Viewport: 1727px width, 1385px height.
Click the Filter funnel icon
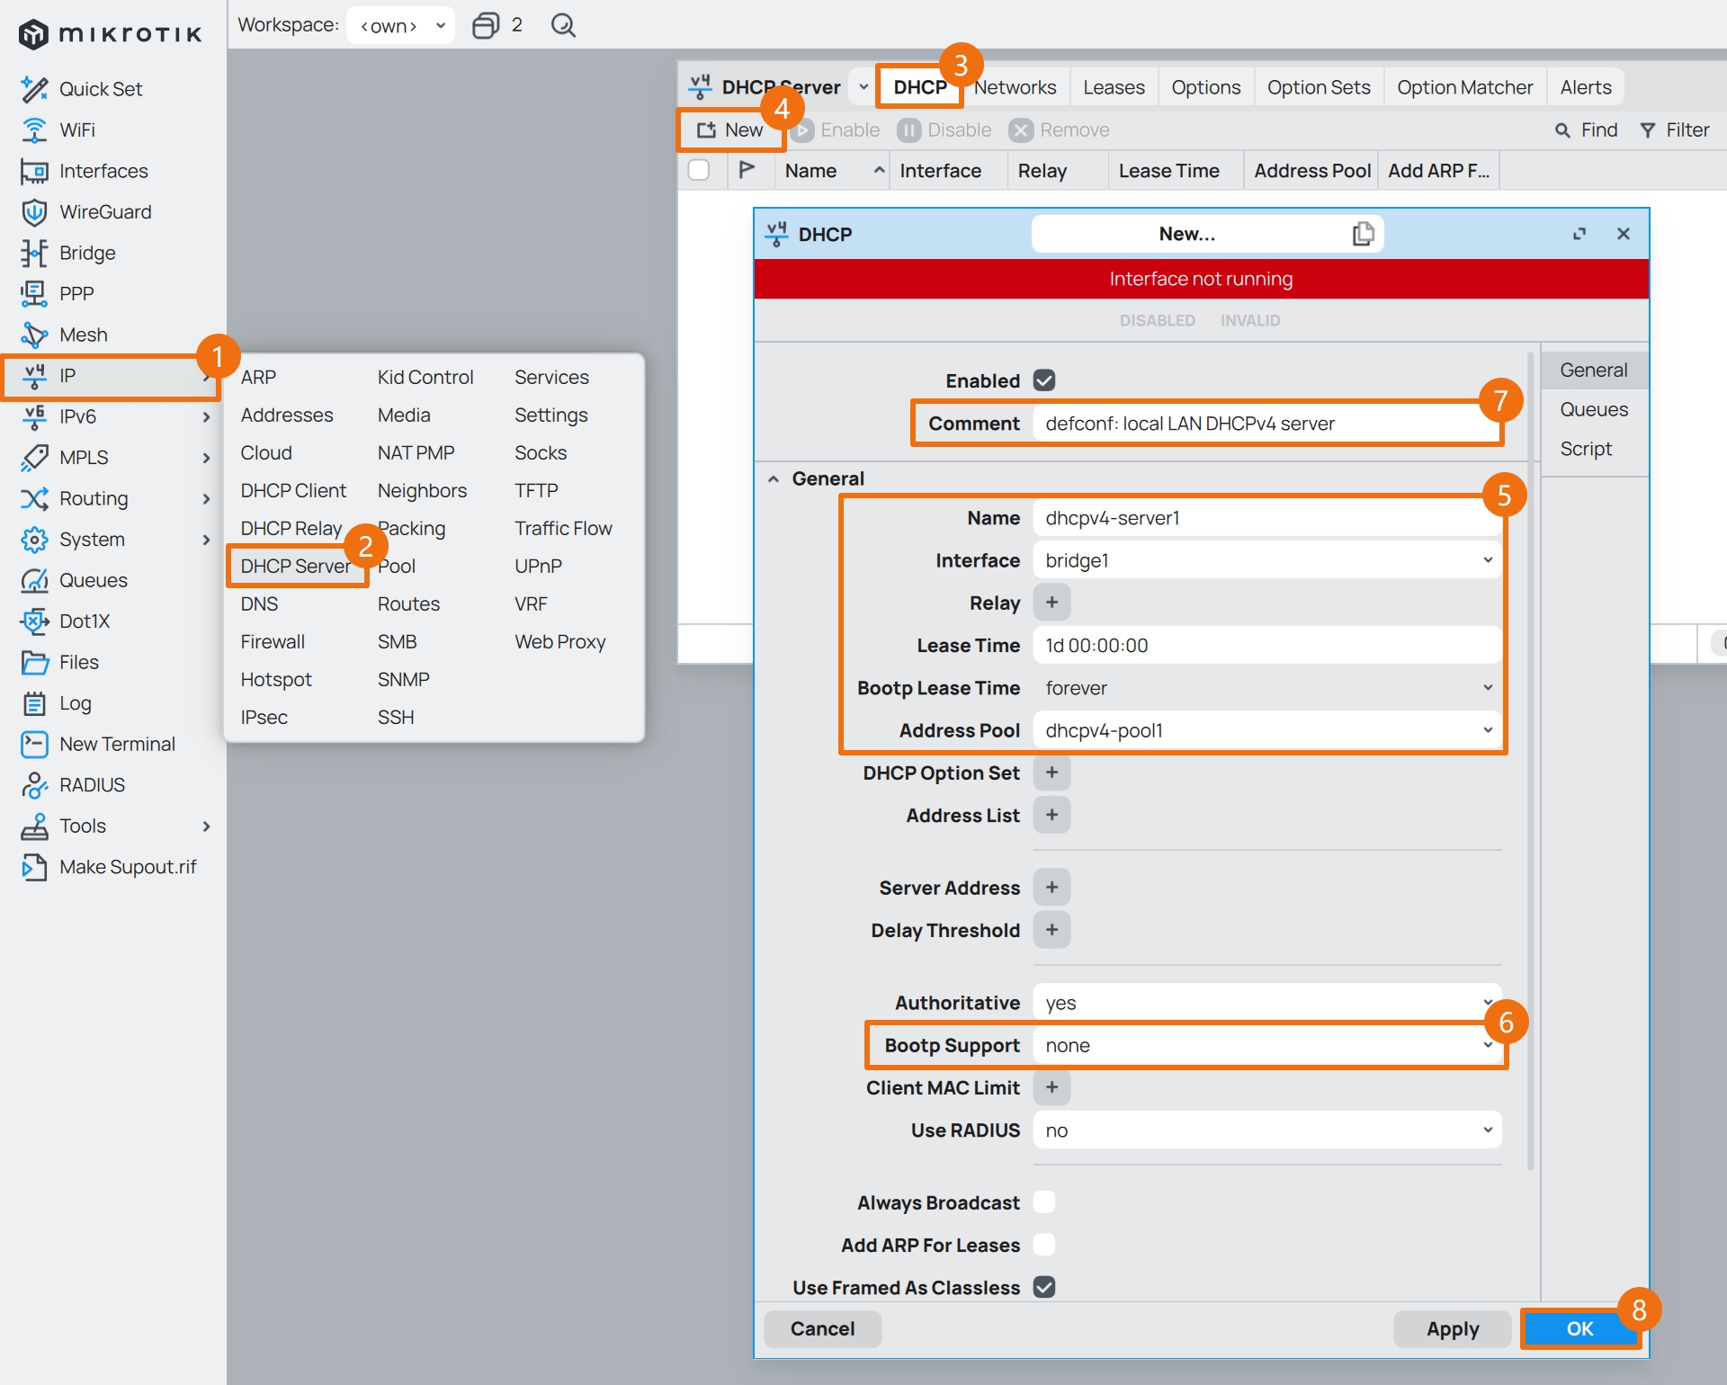[x=1647, y=130]
